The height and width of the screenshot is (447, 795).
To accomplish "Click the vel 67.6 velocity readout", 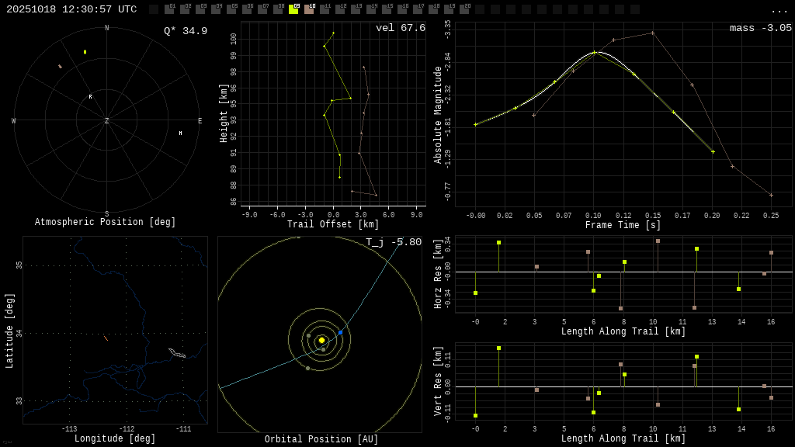I will tap(400, 28).
